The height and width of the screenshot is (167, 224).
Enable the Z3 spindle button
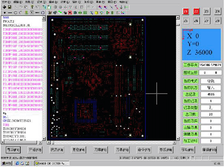pyautogui.click(x=207, y=11)
